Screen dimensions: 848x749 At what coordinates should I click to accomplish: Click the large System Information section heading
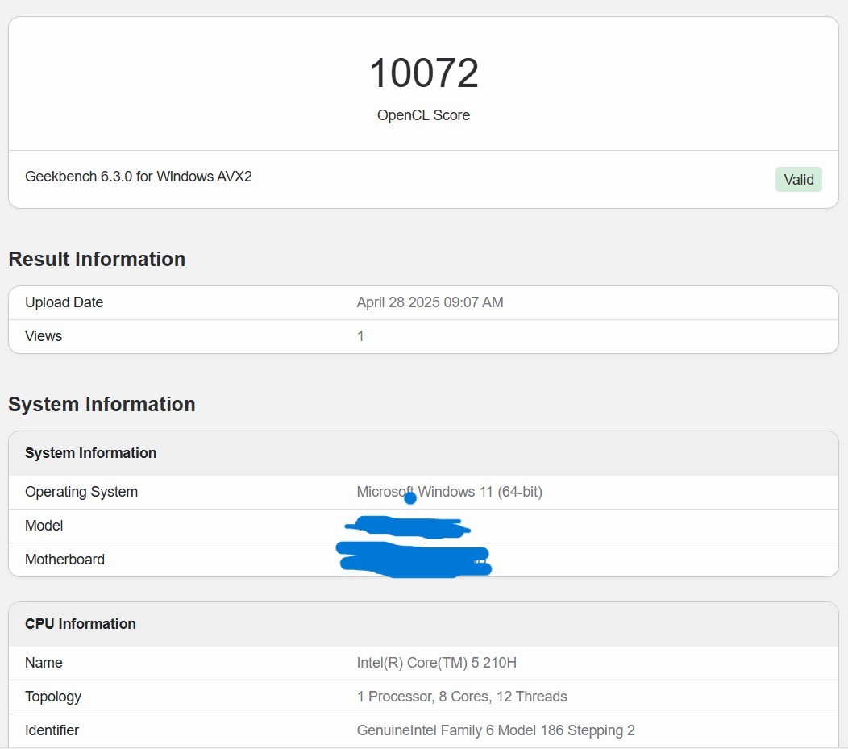coord(102,404)
